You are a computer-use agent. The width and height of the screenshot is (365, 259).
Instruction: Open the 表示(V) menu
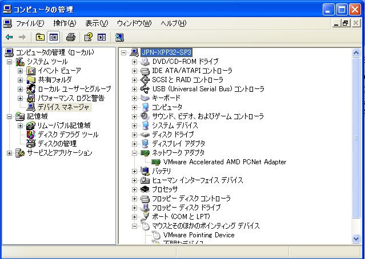(96, 23)
